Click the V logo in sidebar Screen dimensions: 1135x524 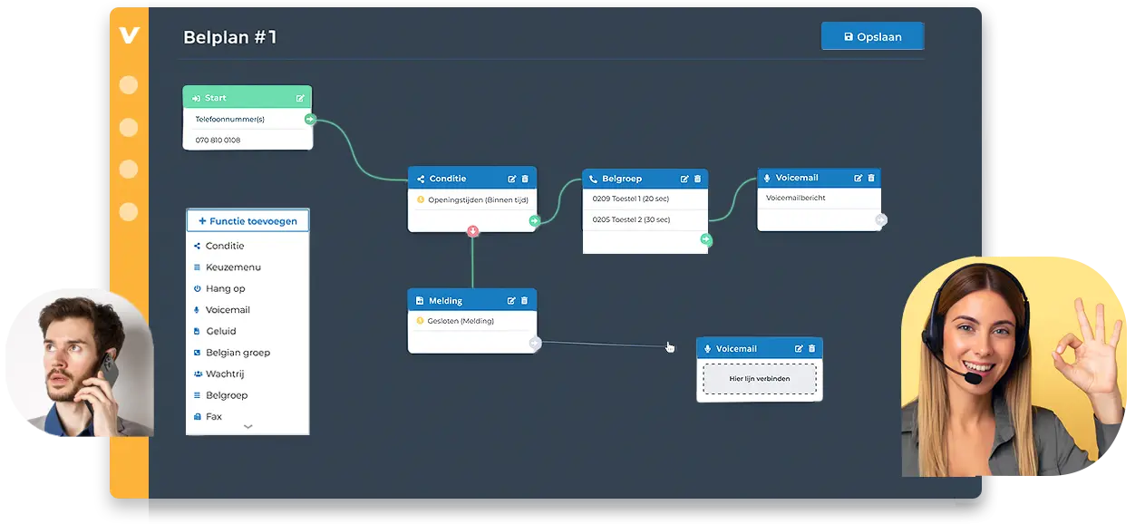click(129, 35)
